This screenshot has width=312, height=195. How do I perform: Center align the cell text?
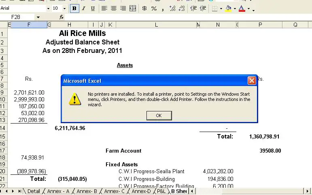coord(114,8)
